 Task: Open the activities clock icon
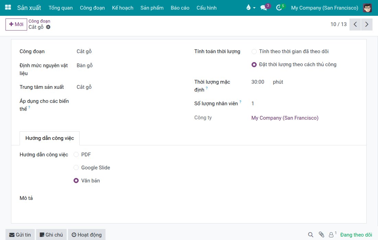(279, 8)
